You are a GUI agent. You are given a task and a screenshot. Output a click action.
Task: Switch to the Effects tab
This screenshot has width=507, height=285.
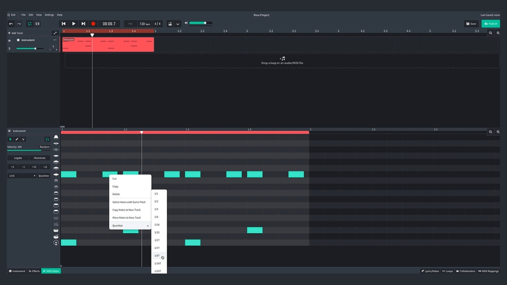tap(34, 271)
